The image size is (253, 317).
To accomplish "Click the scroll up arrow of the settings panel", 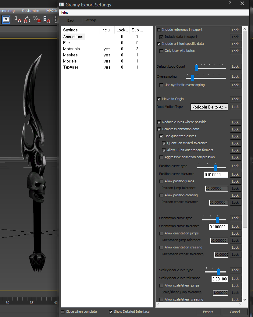I will point(245,29).
